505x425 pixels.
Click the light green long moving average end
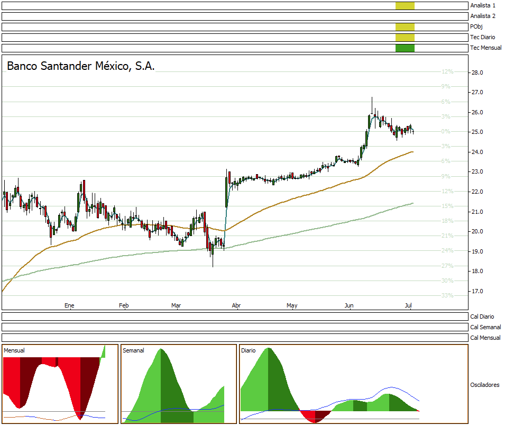[412, 203]
